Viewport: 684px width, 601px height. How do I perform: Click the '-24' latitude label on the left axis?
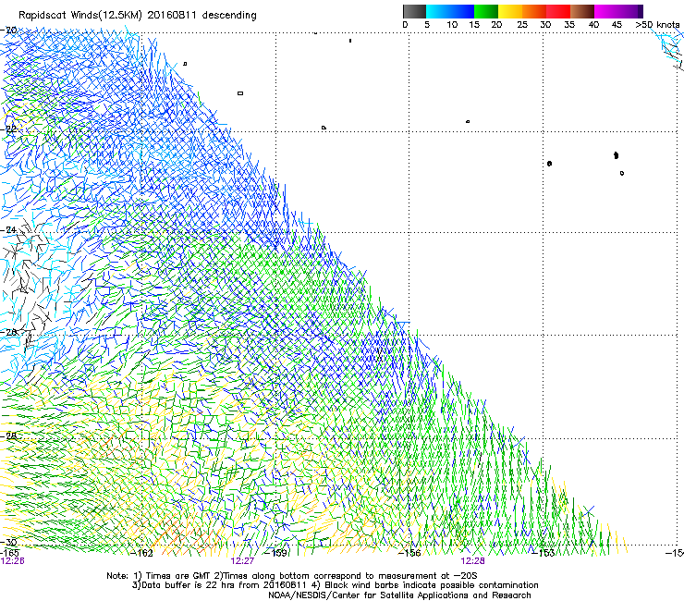pyautogui.click(x=9, y=229)
